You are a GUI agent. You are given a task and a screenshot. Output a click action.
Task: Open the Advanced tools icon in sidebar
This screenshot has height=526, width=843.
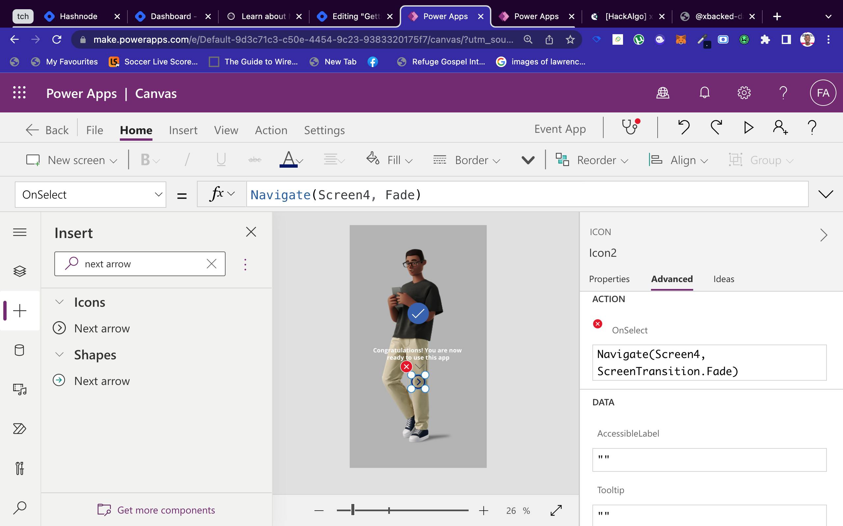pyautogui.click(x=19, y=468)
